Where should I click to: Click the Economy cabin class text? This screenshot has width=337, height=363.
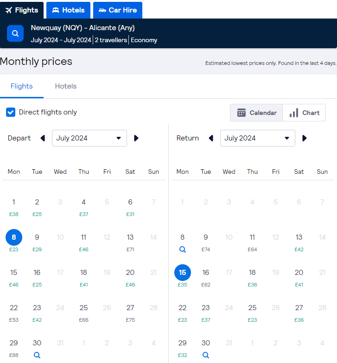[x=144, y=40]
